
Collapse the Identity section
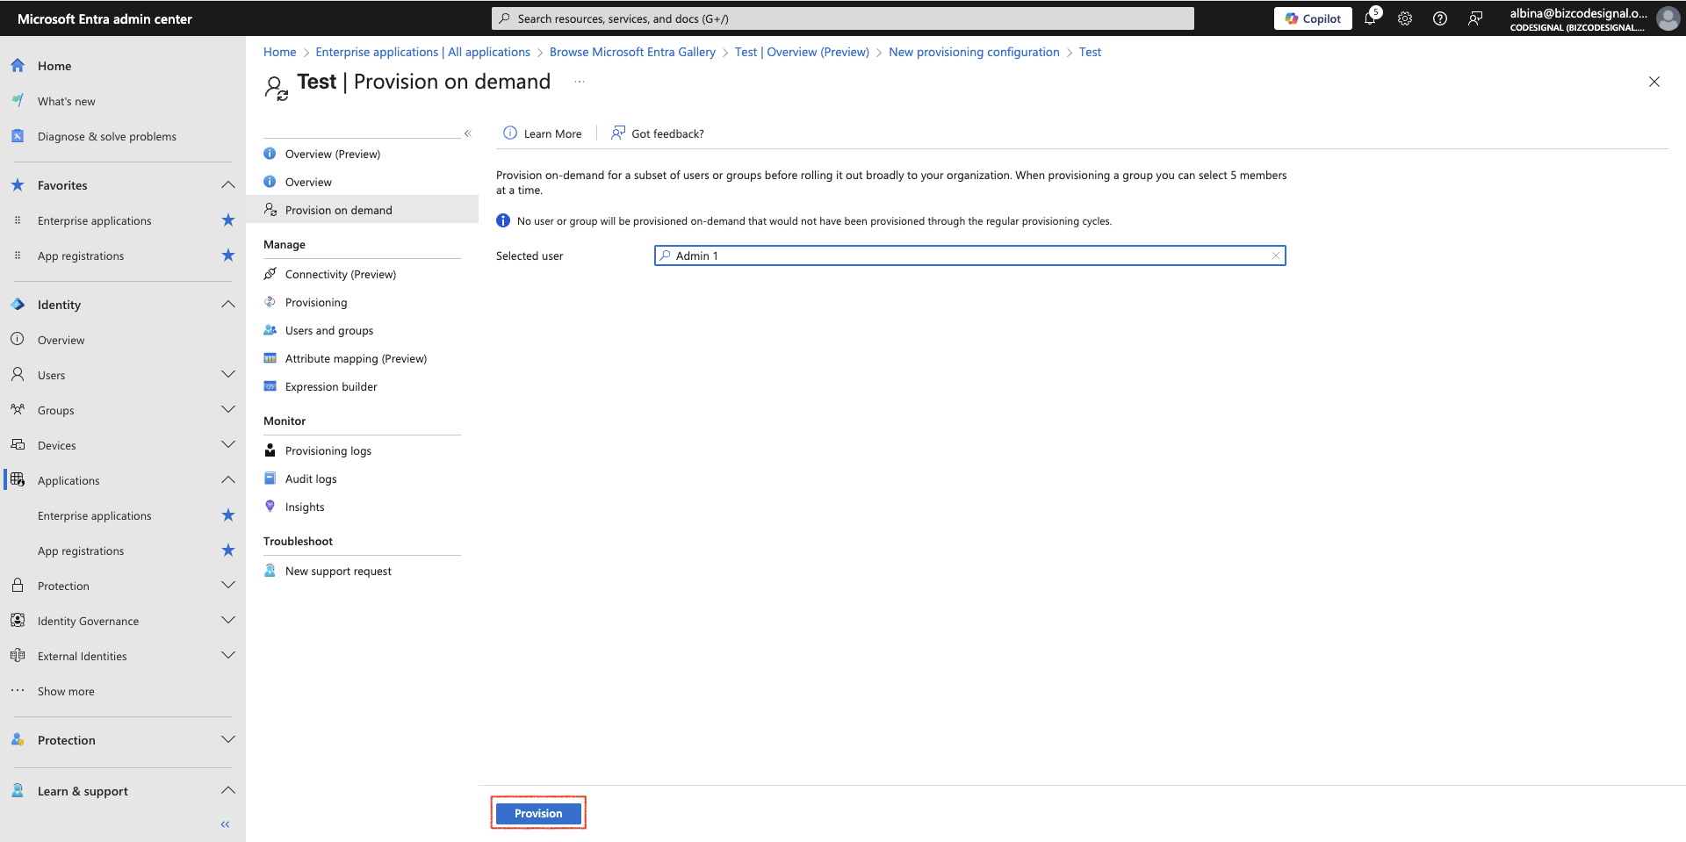pyautogui.click(x=228, y=305)
